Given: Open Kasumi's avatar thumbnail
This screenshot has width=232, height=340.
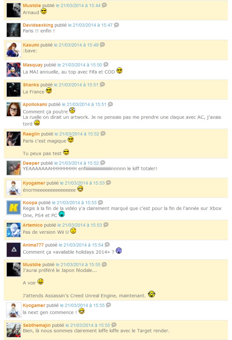Looking at the screenshot, I should pyautogui.click(x=14, y=50).
